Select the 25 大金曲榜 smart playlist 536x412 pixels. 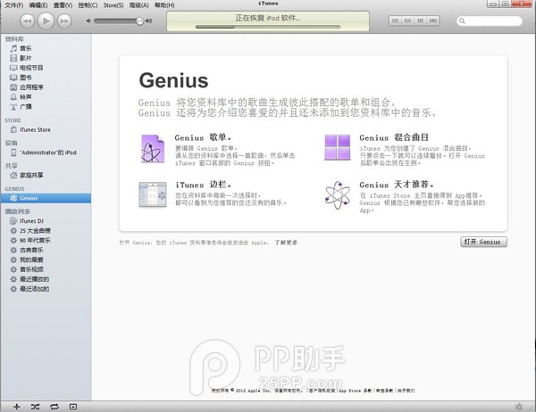(x=38, y=230)
